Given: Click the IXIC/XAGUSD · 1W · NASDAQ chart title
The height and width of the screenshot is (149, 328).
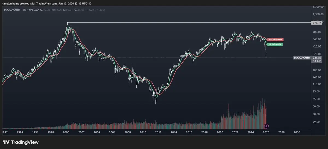Looking at the screenshot, I should [21, 10].
